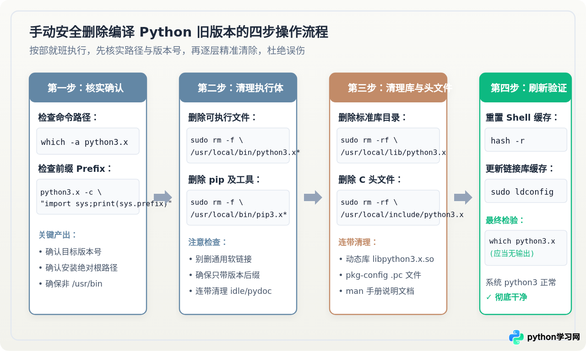
Task: Click the "关键产出：" heading
Action: point(58,235)
